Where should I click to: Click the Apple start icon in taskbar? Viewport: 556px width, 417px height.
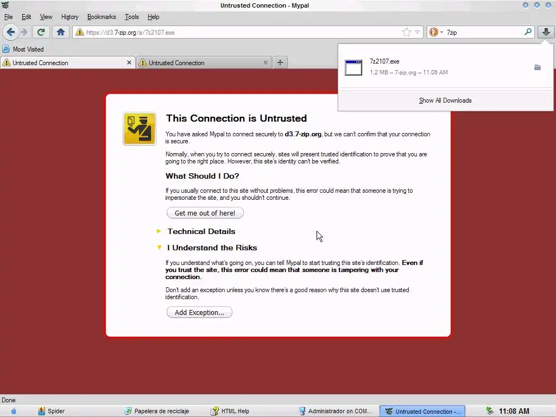(14, 411)
